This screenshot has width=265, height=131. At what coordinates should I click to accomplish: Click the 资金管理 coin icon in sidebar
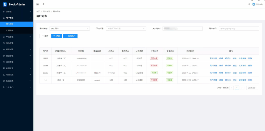(x=4, y=56)
